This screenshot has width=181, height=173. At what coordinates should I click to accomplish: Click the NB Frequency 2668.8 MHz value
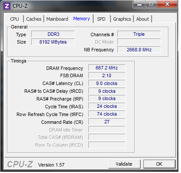139,50
